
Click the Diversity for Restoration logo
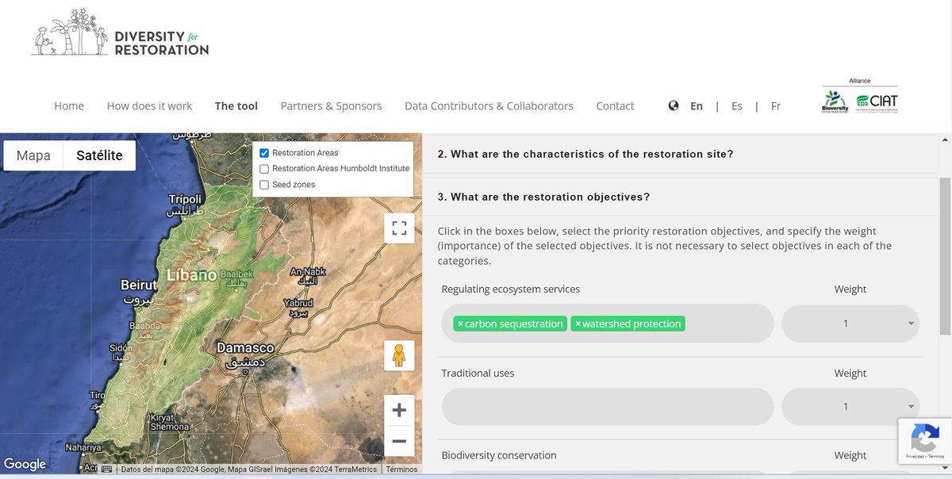[120, 33]
